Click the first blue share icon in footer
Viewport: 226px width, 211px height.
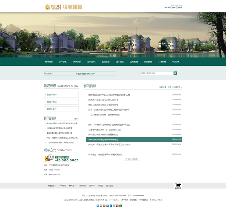(x=98, y=205)
